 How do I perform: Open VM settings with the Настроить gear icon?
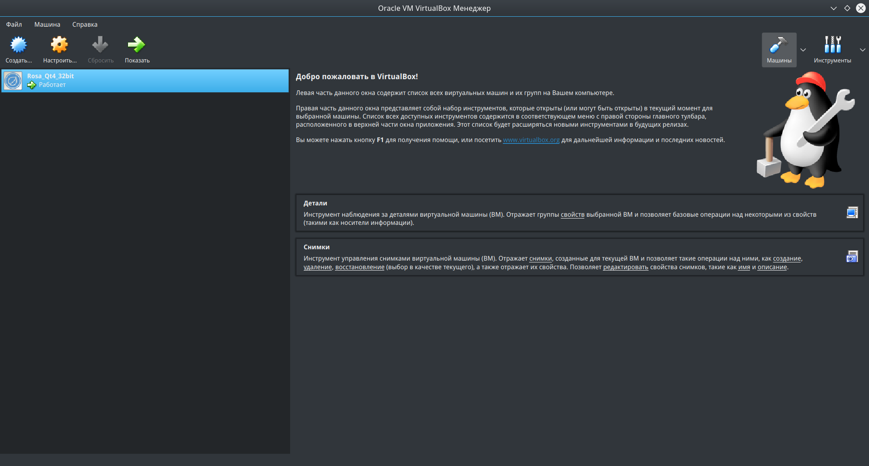pos(59,45)
